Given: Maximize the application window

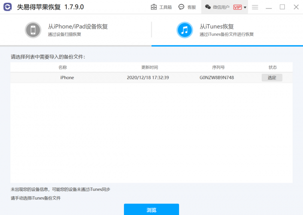Looking at the screenshot, I should click(282, 7).
